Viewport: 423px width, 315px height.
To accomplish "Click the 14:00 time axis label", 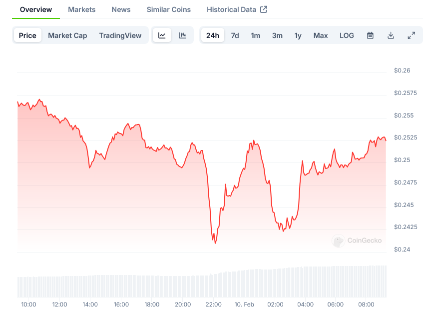I will coord(90,304).
